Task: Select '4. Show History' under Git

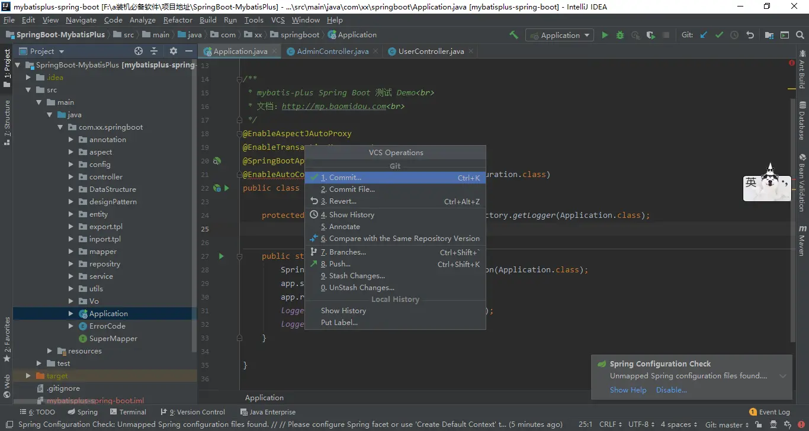Action: pyautogui.click(x=395, y=215)
